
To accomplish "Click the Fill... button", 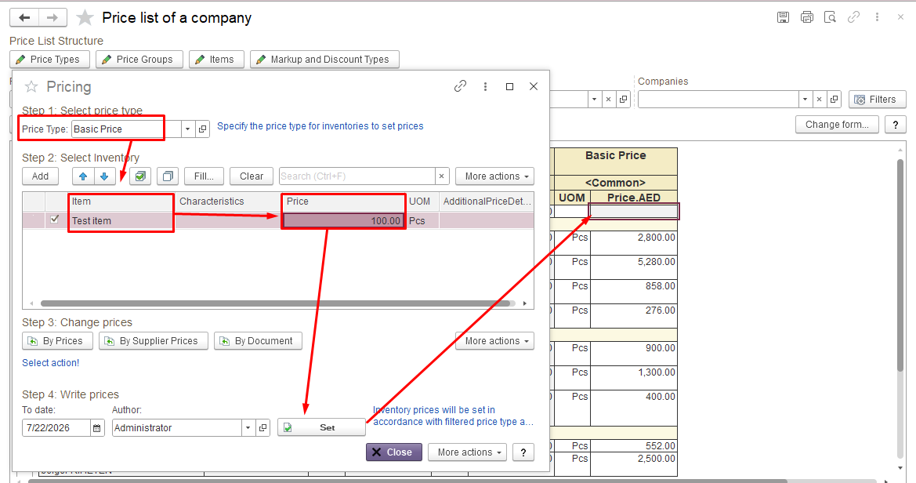I will coord(204,176).
